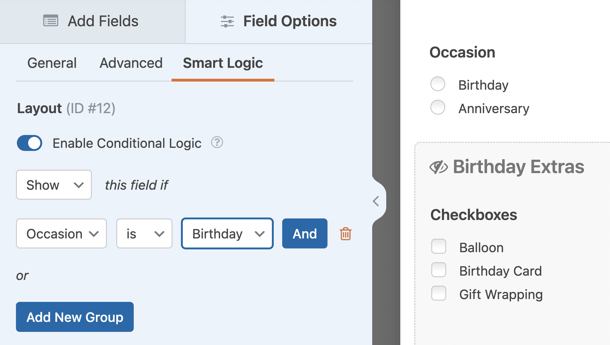Click the Field Options sliders icon
The image size is (610, 345).
(x=227, y=21)
